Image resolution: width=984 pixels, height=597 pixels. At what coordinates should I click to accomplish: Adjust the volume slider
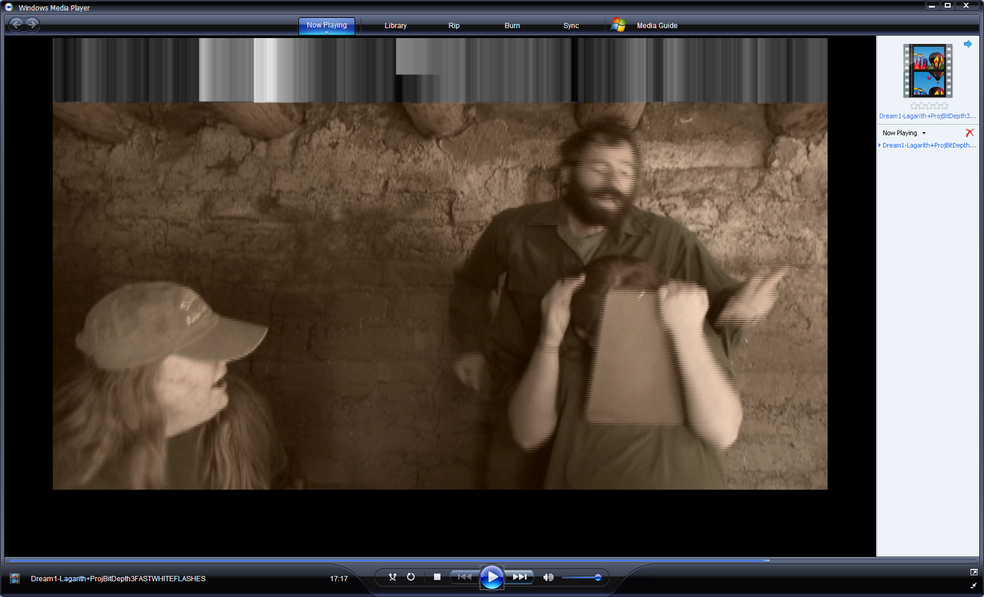pos(581,578)
